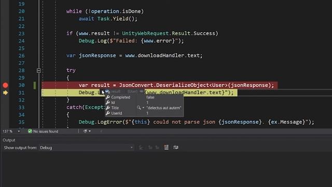Click the try keyword on line 28
Image resolution: width=332 pixels, height=187 pixels.
pos(71,70)
